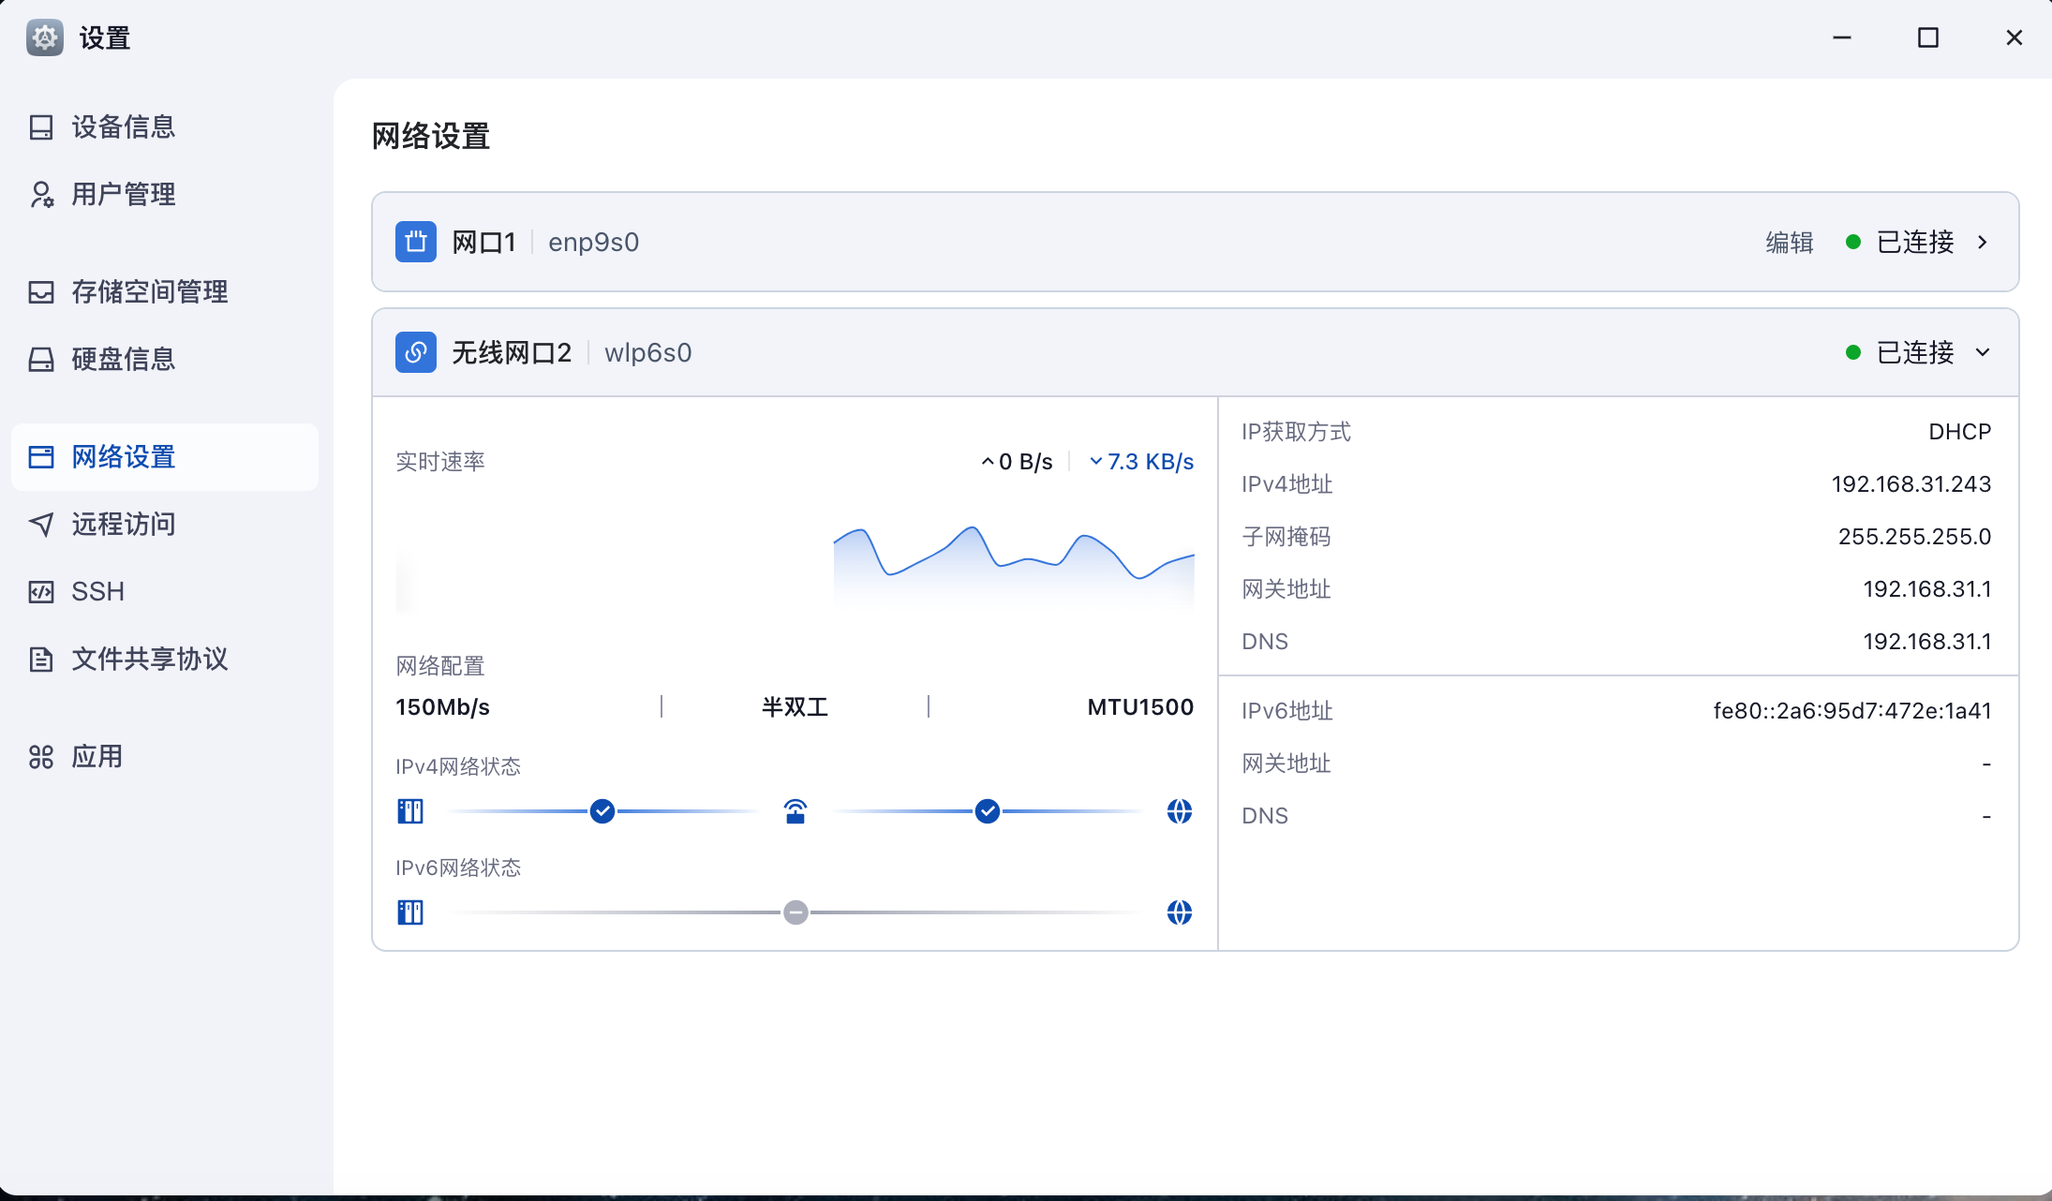Collapse the 无线网口2 panel chevron
This screenshot has width=2052, height=1201.
tap(1983, 352)
